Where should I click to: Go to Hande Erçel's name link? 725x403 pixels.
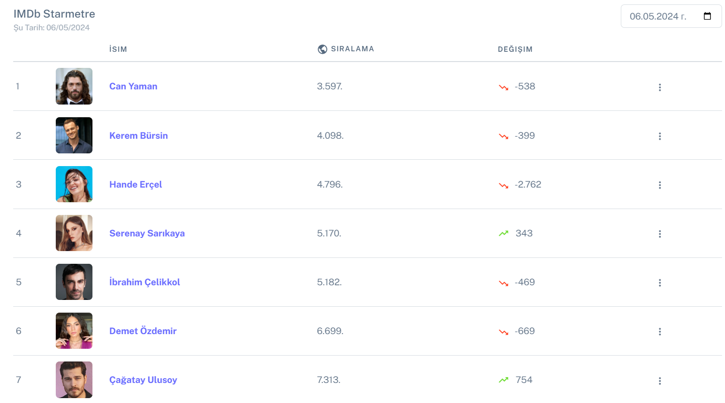(x=136, y=184)
